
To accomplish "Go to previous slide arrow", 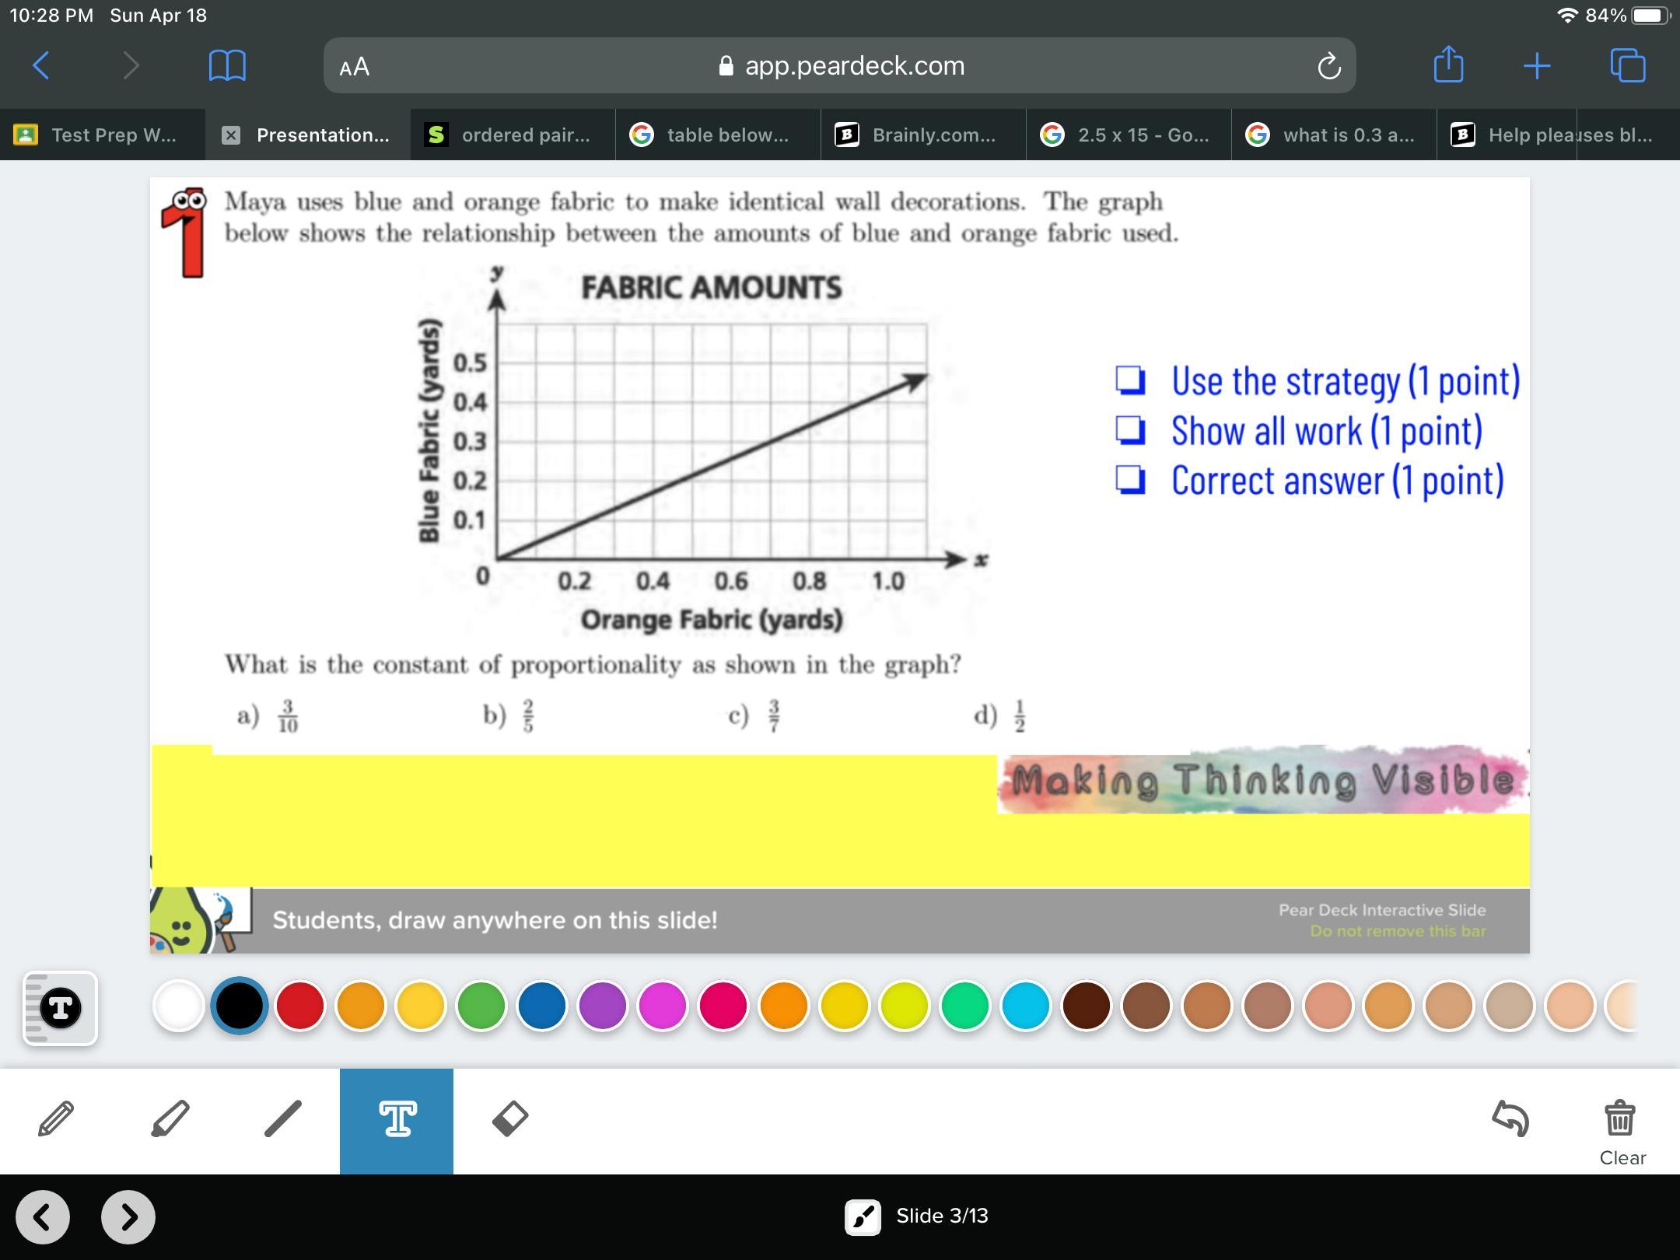I will [43, 1216].
